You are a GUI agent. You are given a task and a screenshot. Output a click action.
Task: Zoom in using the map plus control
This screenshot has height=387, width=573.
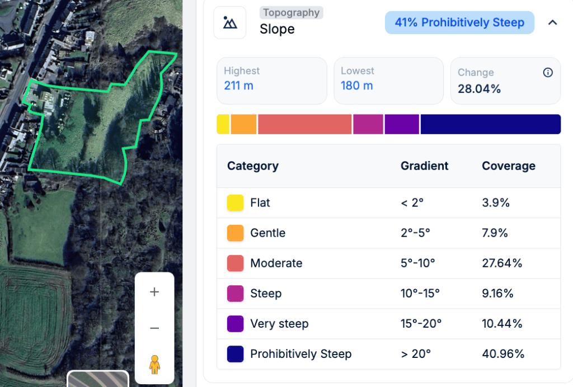click(x=154, y=291)
